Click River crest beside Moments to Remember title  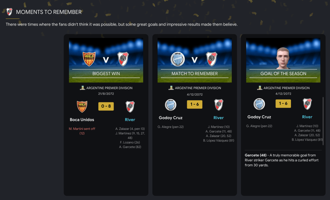9,12
